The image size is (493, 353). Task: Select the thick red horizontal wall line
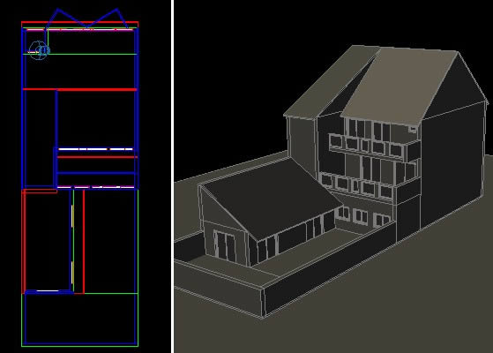click(80, 90)
